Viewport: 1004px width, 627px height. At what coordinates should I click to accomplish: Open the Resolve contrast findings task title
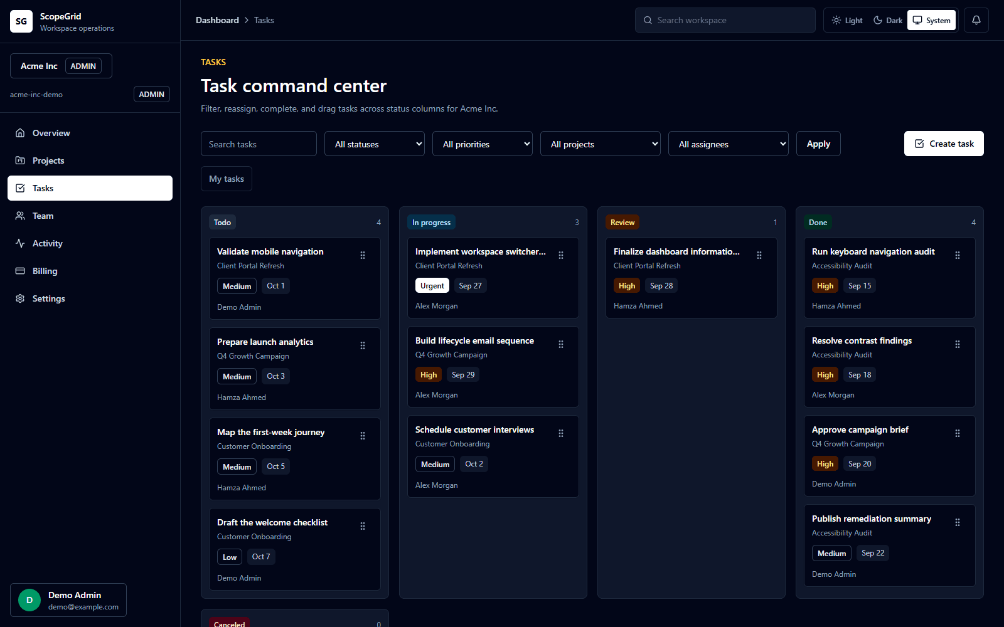click(862, 340)
